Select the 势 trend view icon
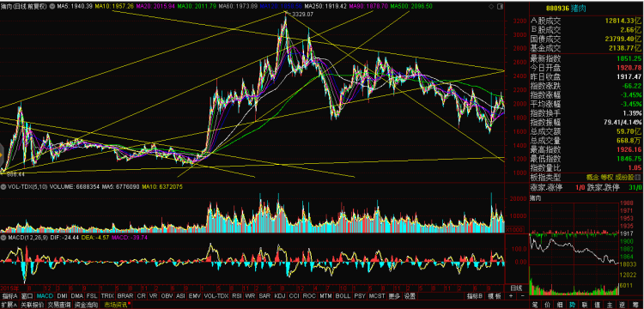This screenshot has width=644, height=309. [x=572, y=305]
